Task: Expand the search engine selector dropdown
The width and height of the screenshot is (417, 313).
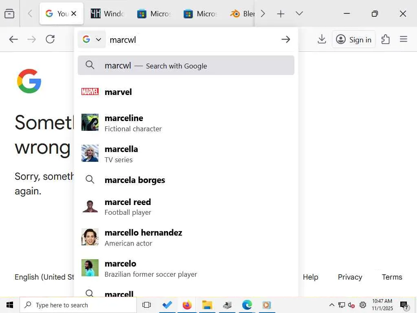Action: [x=92, y=40]
